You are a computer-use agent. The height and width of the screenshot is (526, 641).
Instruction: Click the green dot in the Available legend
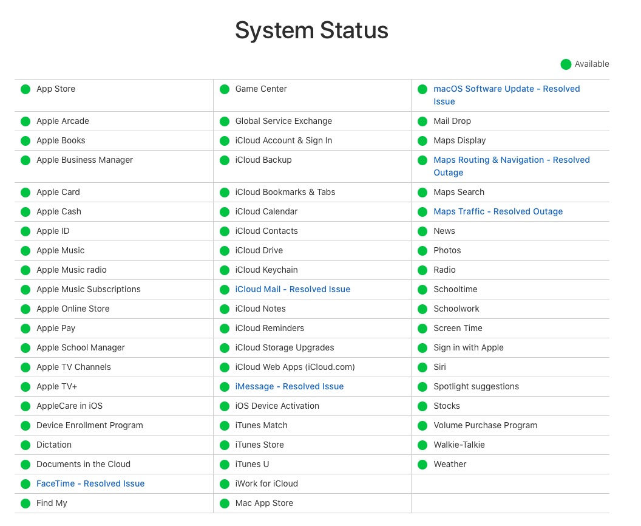coord(566,64)
